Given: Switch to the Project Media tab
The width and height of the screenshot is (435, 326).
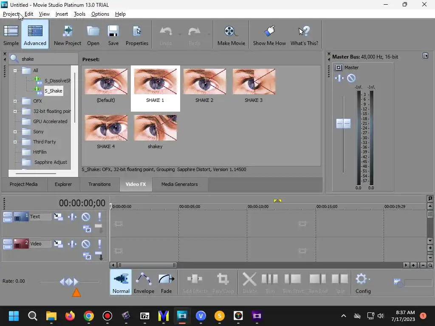Looking at the screenshot, I should [24, 184].
